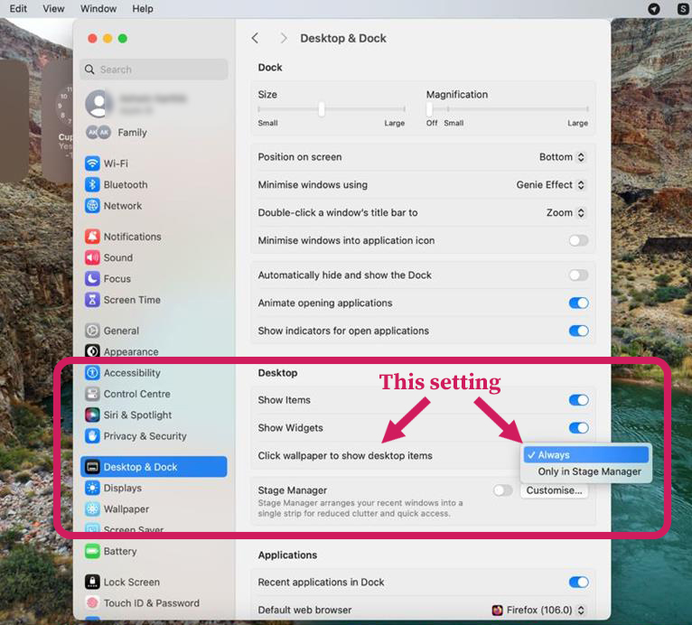Image resolution: width=692 pixels, height=625 pixels.
Task: Select the Siri & Spotlight icon
Action: (x=92, y=415)
